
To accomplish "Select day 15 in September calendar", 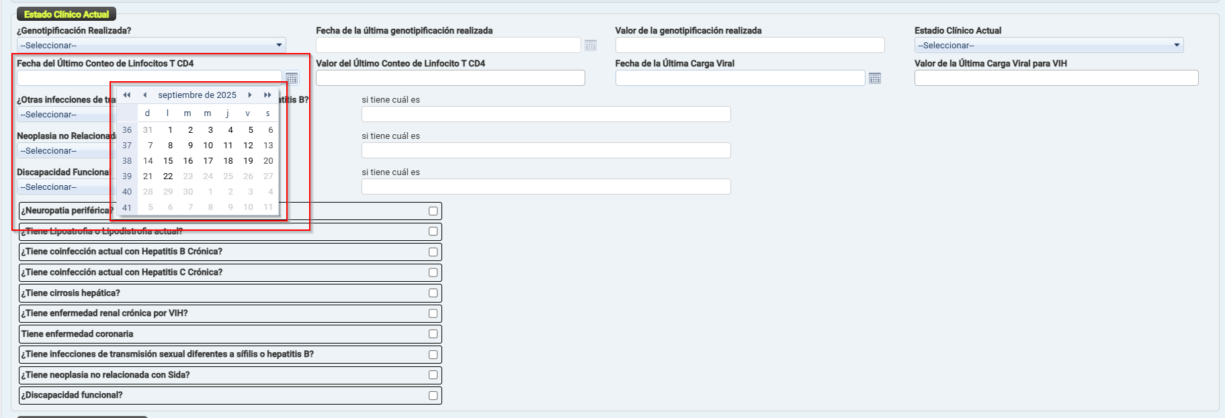I will (168, 161).
